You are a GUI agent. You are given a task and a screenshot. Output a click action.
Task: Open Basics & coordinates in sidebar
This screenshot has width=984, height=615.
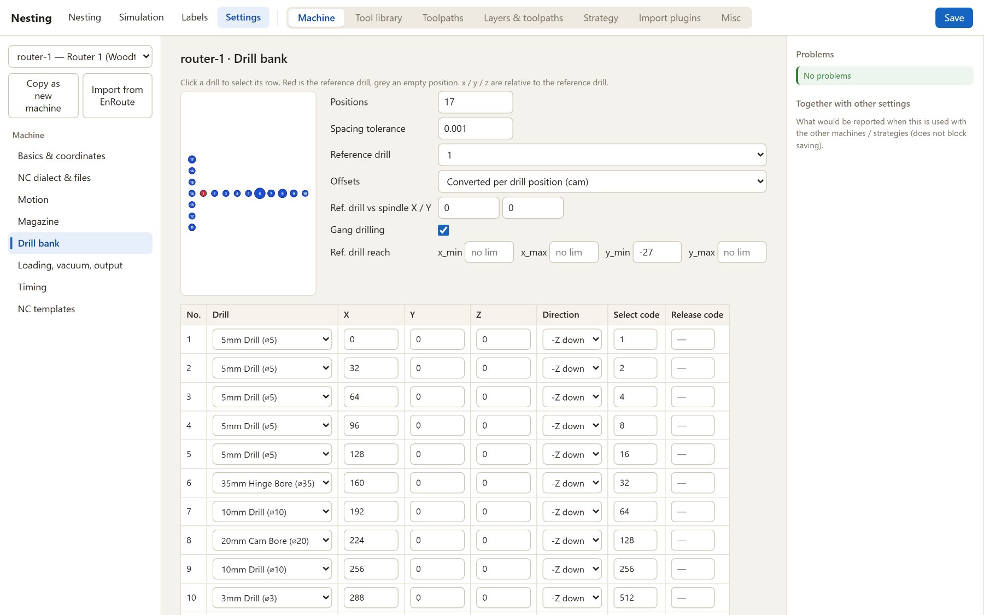coord(80,156)
